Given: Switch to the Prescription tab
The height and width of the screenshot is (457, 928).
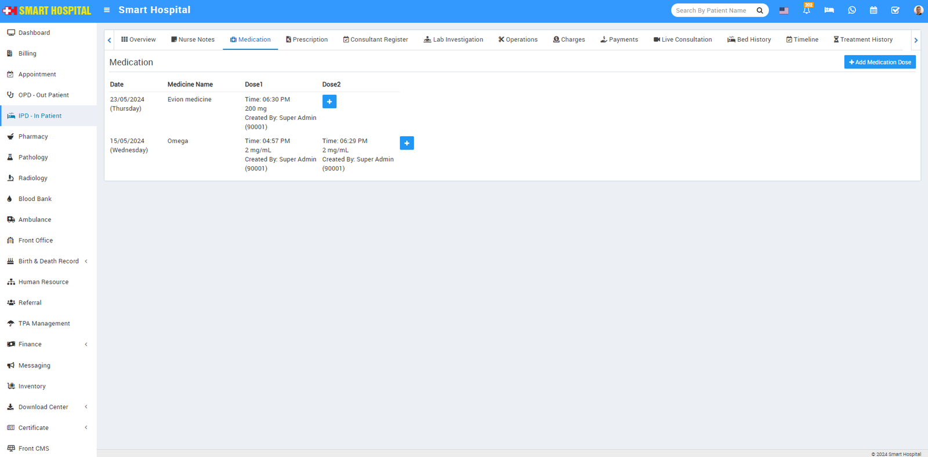Looking at the screenshot, I should (307, 40).
